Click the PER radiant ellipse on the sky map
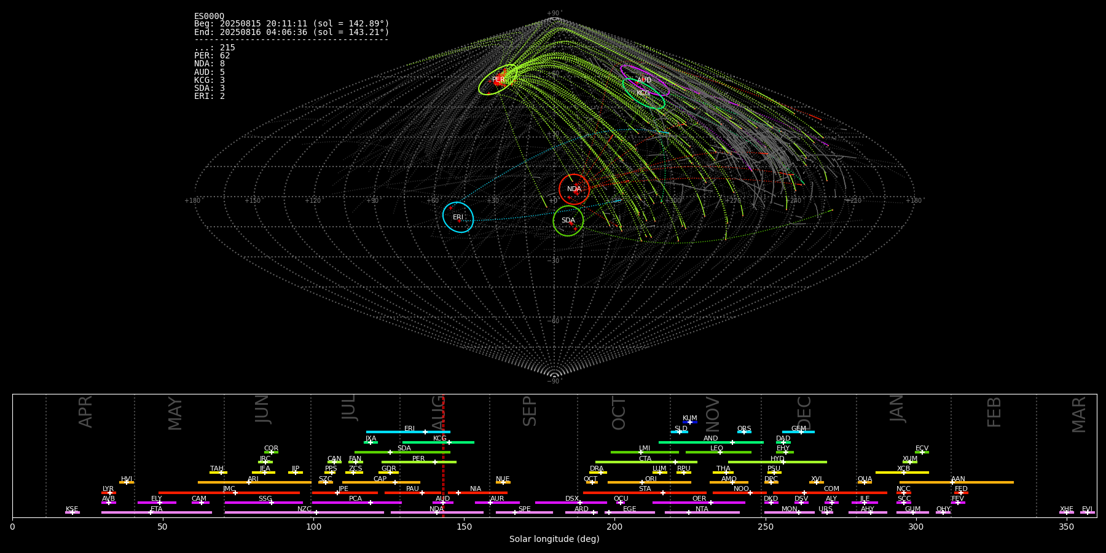The image size is (1106, 553). tap(498, 79)
